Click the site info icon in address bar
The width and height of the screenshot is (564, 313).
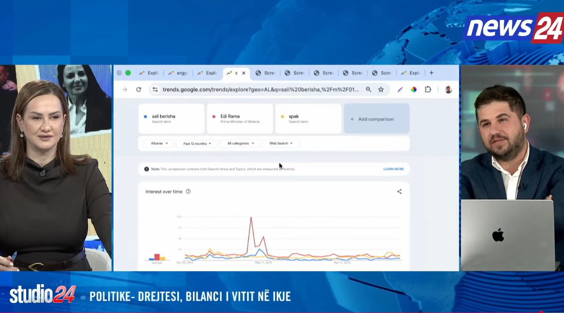(x=155, y=89)
